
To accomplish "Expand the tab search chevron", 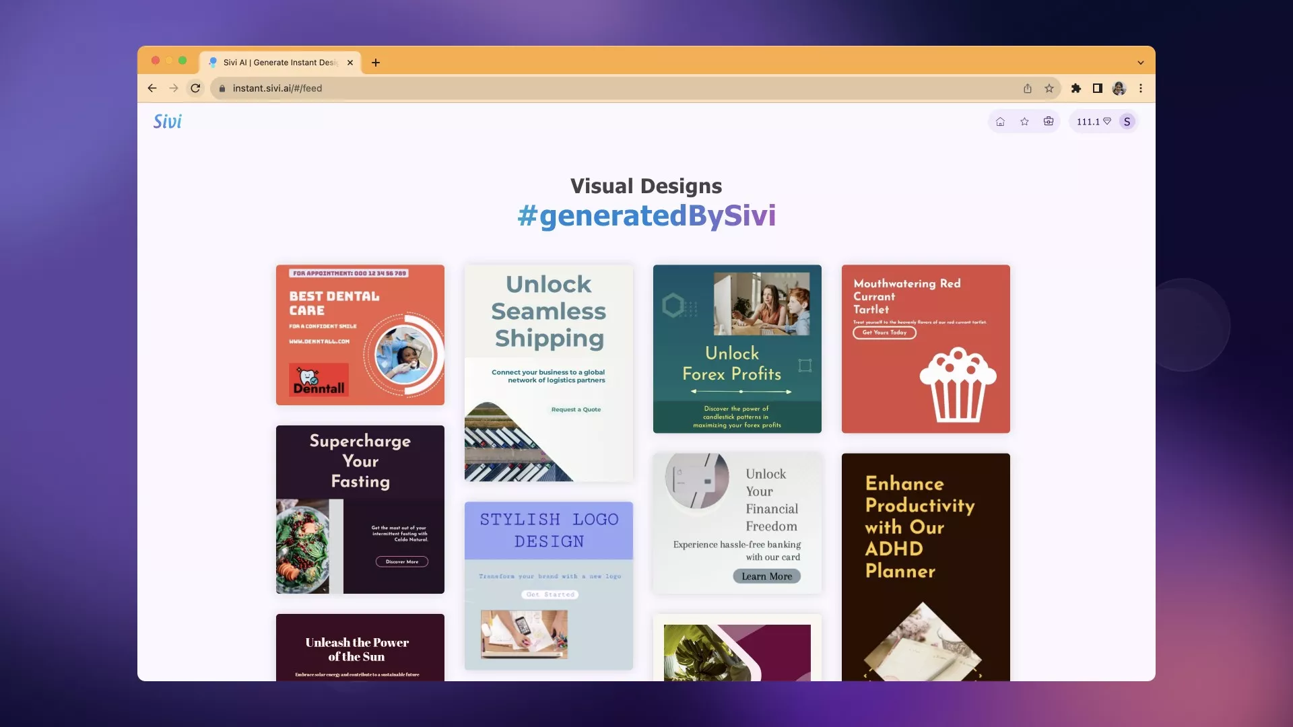I will 1141,63.
